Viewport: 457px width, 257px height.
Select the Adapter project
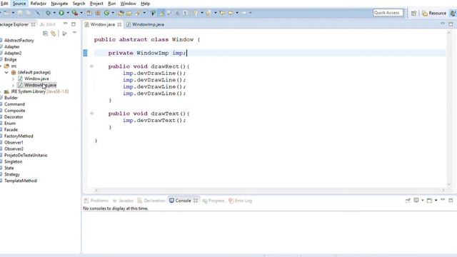click(x=12, y=47)
